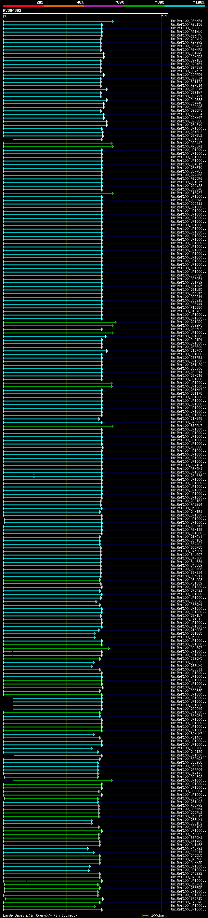Click hit UniRef100_B4MZD1
This screenshot has height=918, width=208.
pyautogui.click(x=187, y=551)
